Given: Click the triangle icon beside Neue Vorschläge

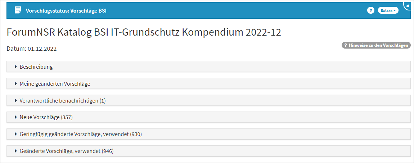Looking at the screenshot, I should (x=16, y=117).
